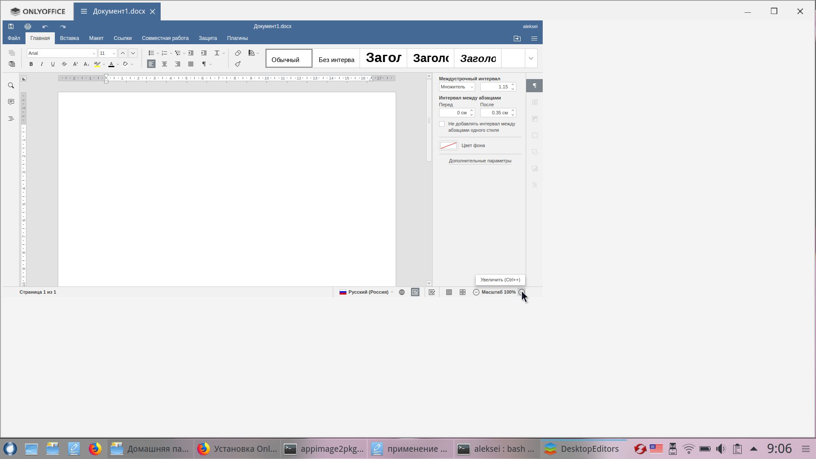Click the print icon in header
Image resolution: width=816 pixels, height=459 pixels.
[x=28, y=26]
